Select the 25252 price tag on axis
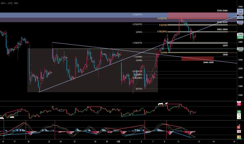 click(x=240, y=22)
